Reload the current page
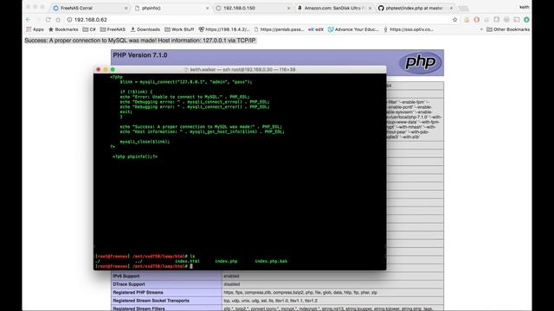 pyautogui.click(x=48, y=20)
